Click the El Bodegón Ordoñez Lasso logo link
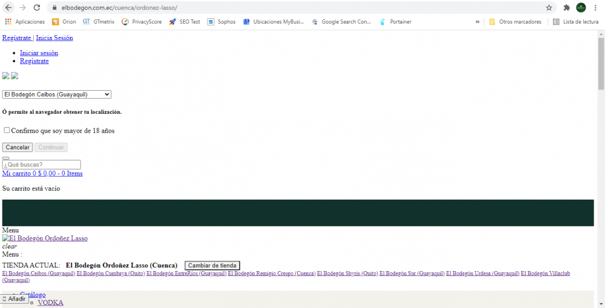The height and width of the screenshot is (308, 605). click(x=45, y=238)
